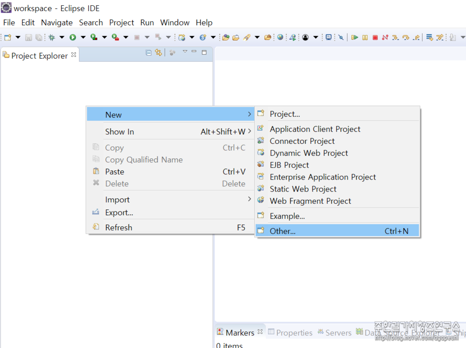This screenshot has height=348, width=466.
Task: Click the Open Web Browser globe icon
Action: pyautogui.click(x=280, y=37)
